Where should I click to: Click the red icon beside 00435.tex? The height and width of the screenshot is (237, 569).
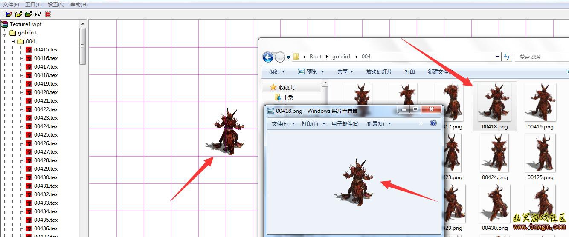point(29,220)
